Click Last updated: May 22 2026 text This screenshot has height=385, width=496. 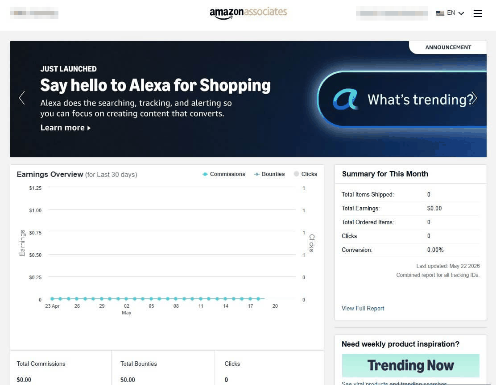click(x=448, y=266)
